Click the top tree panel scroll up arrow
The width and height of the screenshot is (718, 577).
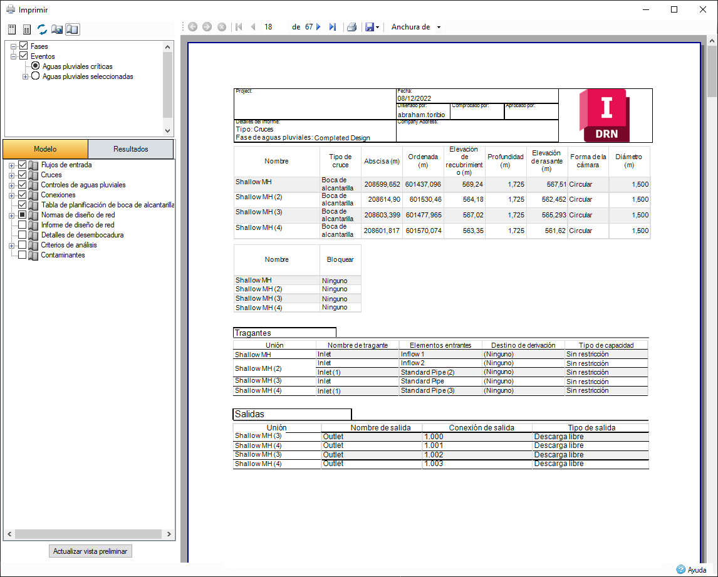[167, 47]
